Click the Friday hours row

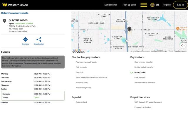coord(33,89)
